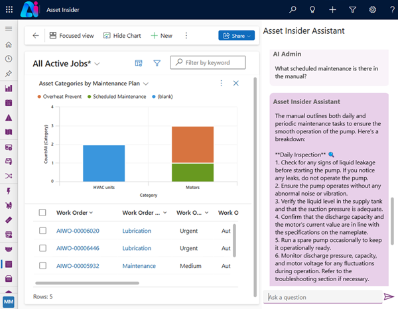Click the assistant chat vertical scrollbar
398x309 pixels.
(x=392, y=221)
